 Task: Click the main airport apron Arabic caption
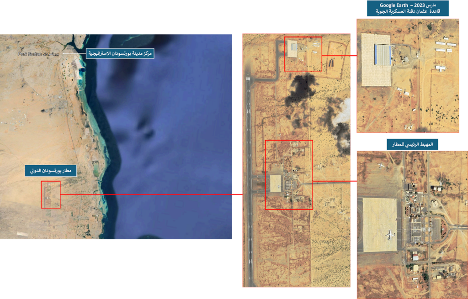coord(412,145)
